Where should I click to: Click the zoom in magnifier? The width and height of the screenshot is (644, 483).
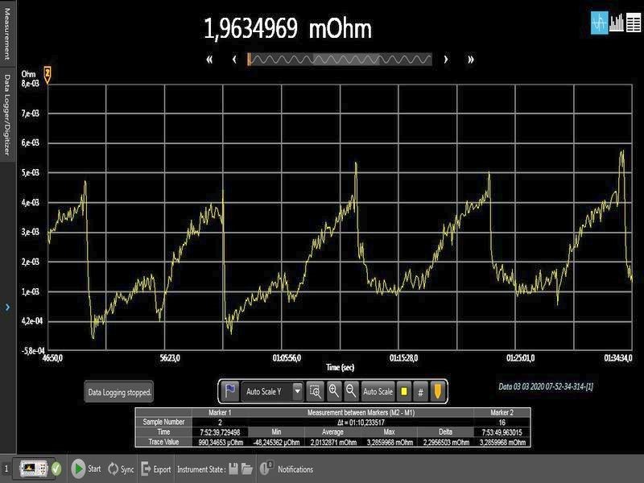[x=333, y=391]
